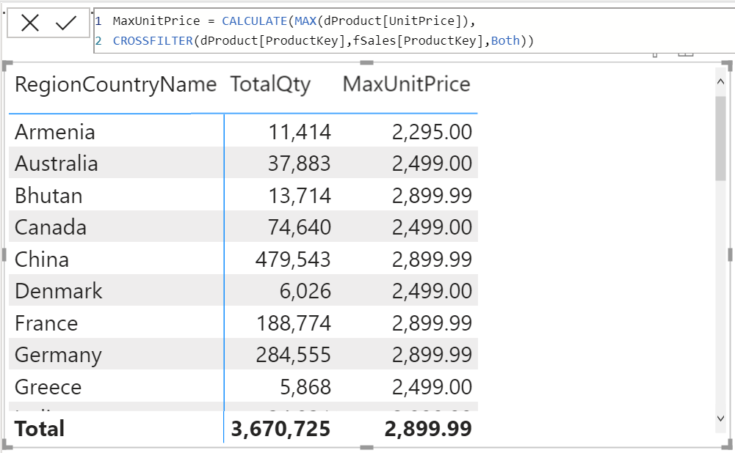
Task: Click Australia's TotalQty value 37,883
Action: [x=299, y=163]
